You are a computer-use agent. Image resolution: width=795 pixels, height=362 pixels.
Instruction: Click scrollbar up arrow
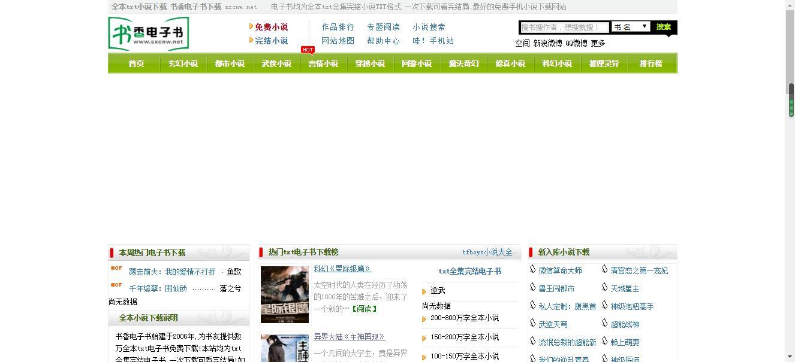tap(791, 5)
